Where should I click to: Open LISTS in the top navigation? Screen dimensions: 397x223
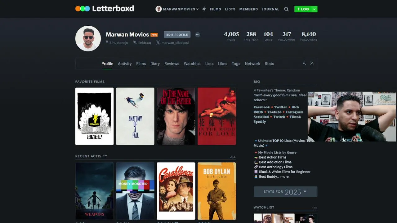click(230, 9)
